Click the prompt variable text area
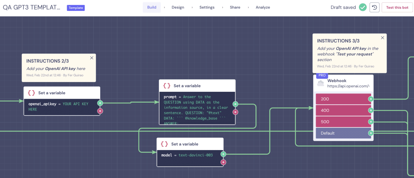The width and height of the screenshot is (414, 178). click(197, 108)
